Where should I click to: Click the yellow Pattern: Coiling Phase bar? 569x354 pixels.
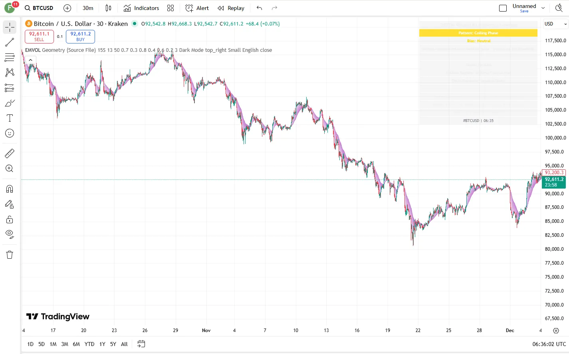click(478, 33)
